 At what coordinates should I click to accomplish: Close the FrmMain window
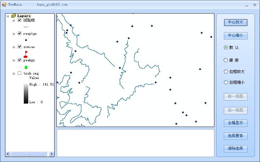coord(255,5)
